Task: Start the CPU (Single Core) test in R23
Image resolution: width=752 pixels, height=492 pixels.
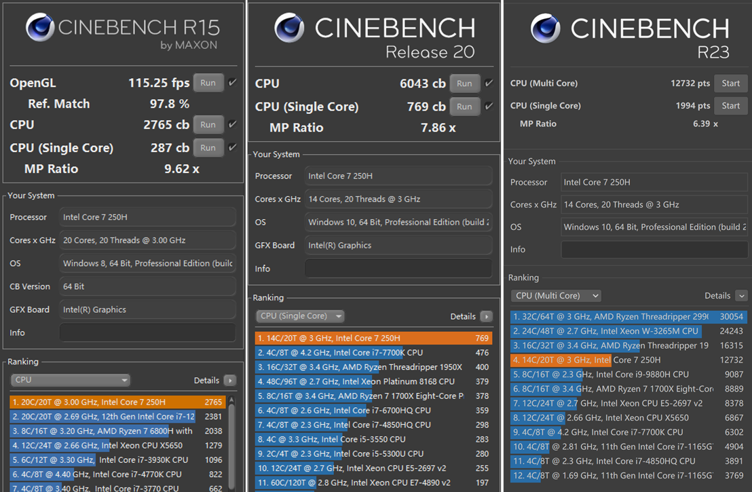Action: click(730, 105)
